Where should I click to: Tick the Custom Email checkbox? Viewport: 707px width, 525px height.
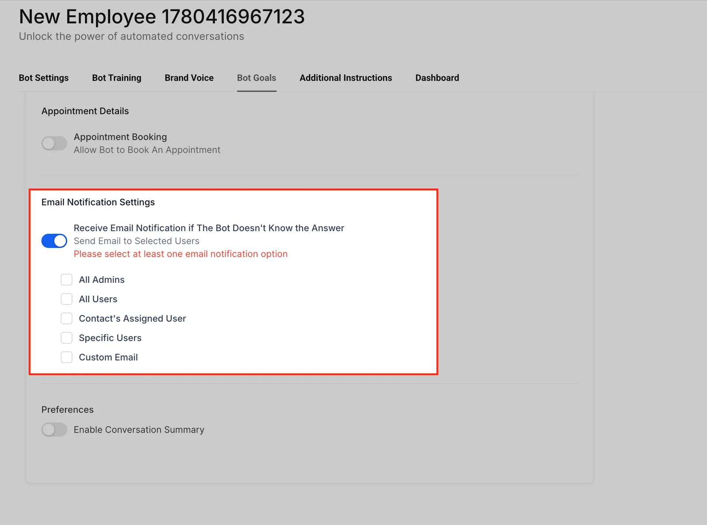point(67,357)
